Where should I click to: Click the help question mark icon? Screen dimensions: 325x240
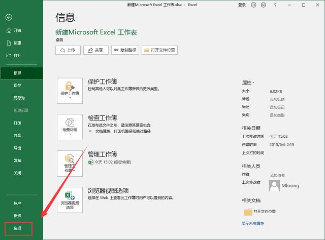click(275, 5)
